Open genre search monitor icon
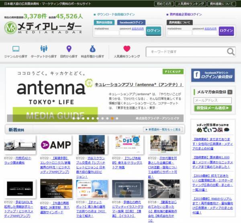Viewport: 241px width, 223px height. pos(16,49)
